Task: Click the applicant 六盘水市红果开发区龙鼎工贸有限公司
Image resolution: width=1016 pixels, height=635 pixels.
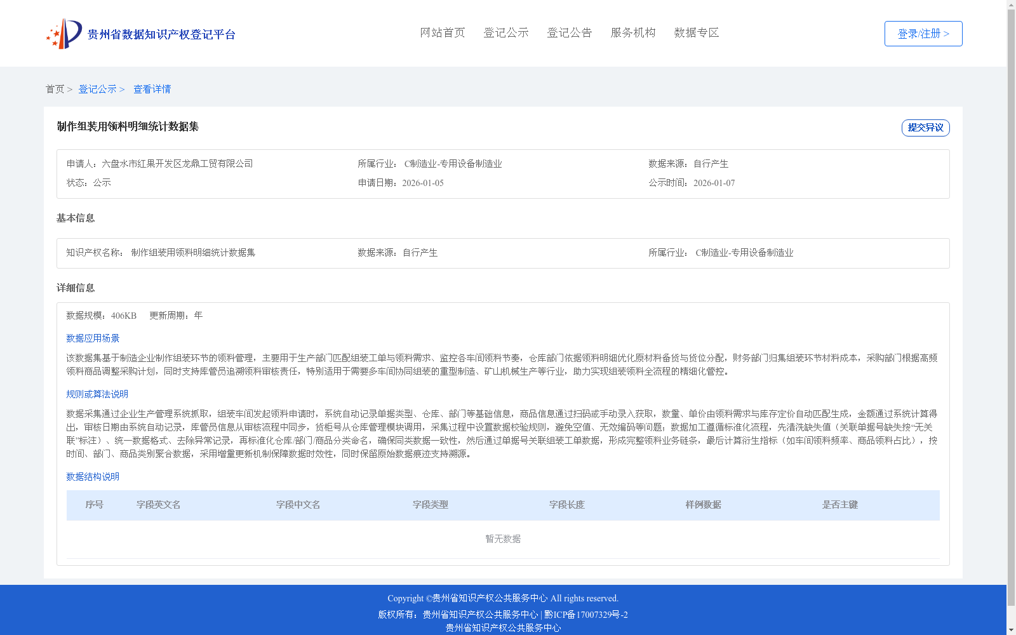Action: pos(177,164)
